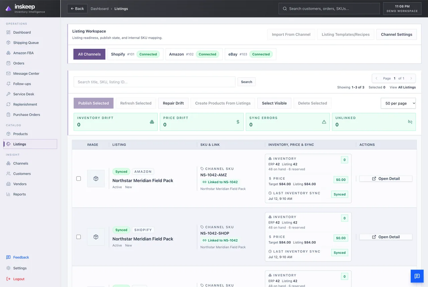Check the NS-1042-SHOP listing checkbox

pyautogui.click(x=79, y=237)
